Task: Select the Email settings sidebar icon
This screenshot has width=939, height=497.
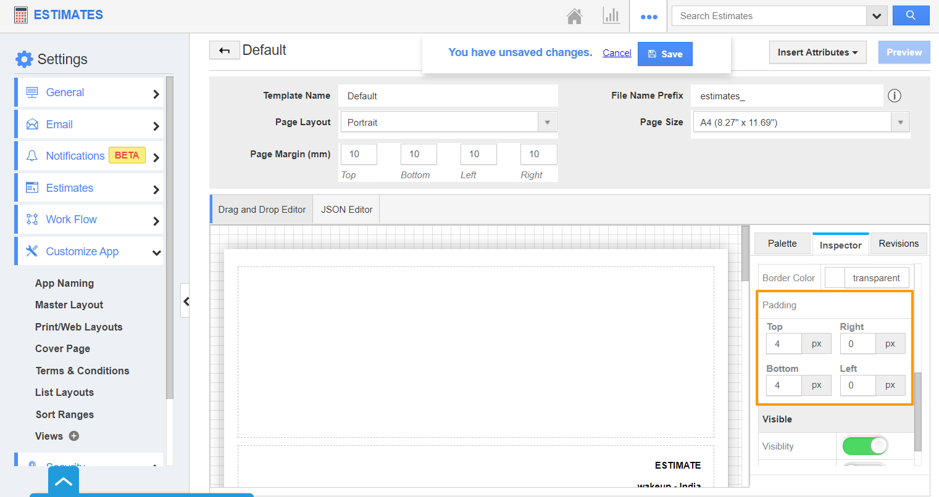Action: click(33, 124)
